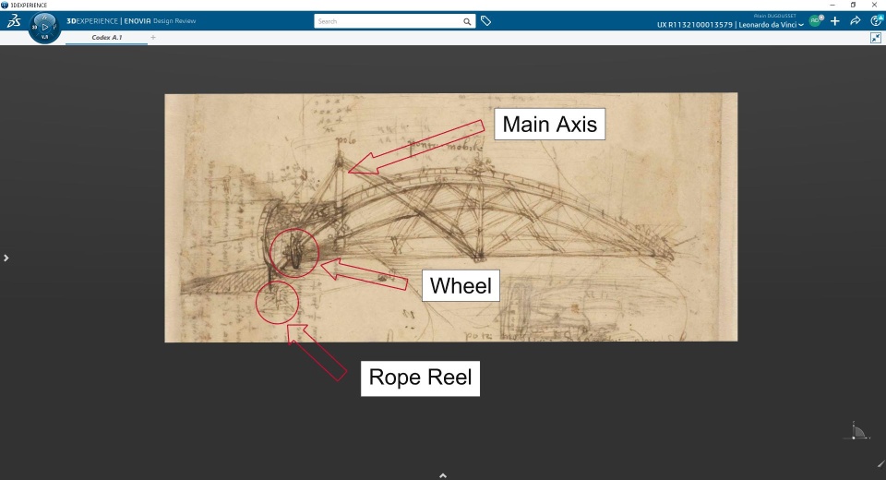886x480 pixels.
Task: Select the Codex A.1 tab
Action: 107,37
